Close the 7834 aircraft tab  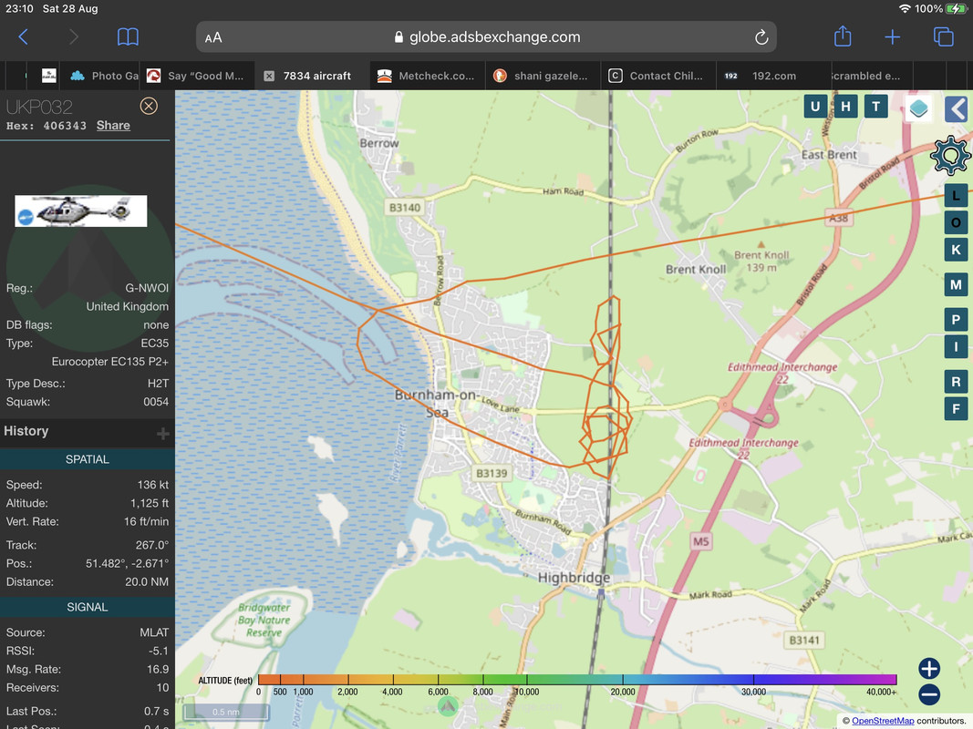click(x=269, y=76)
